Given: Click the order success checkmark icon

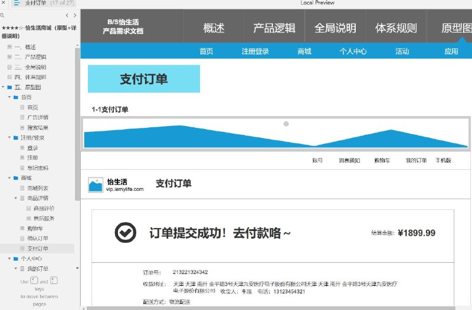Looking at the screenshot, I should (125, 232).
